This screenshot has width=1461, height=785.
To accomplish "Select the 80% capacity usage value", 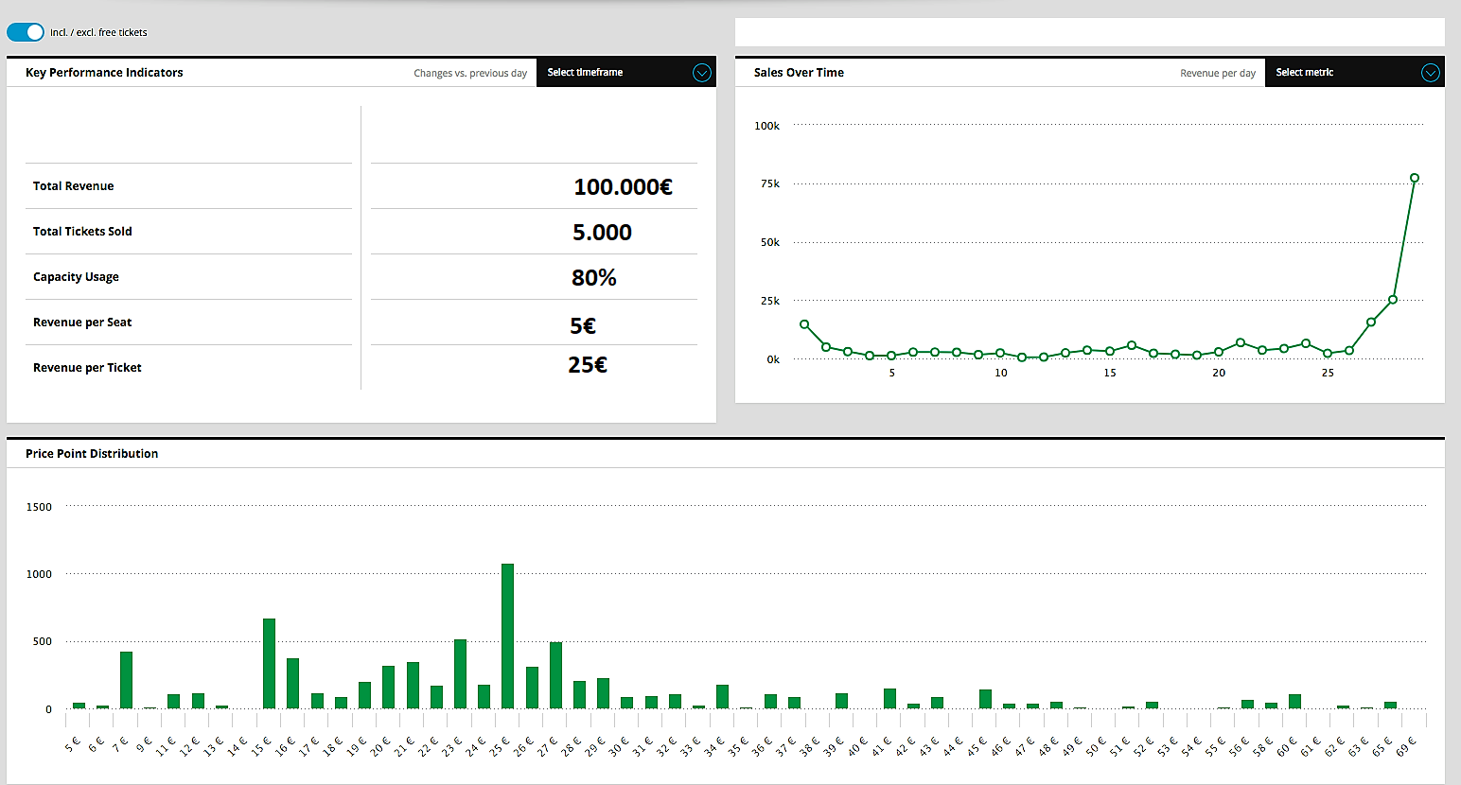I will click(x=594, y=278).
